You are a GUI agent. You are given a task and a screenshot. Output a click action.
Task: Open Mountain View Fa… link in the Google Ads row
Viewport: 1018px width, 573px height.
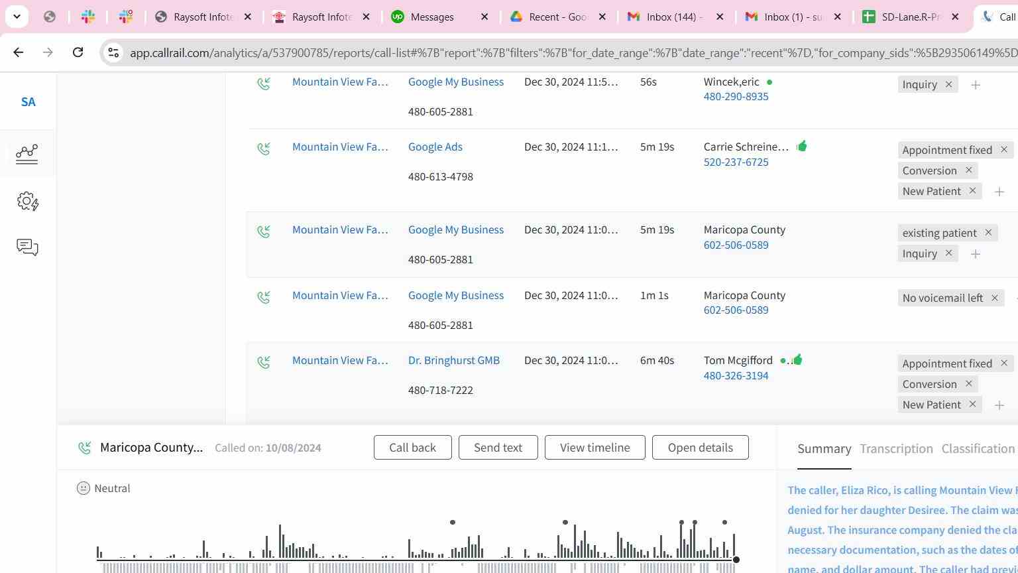[340, 147]
